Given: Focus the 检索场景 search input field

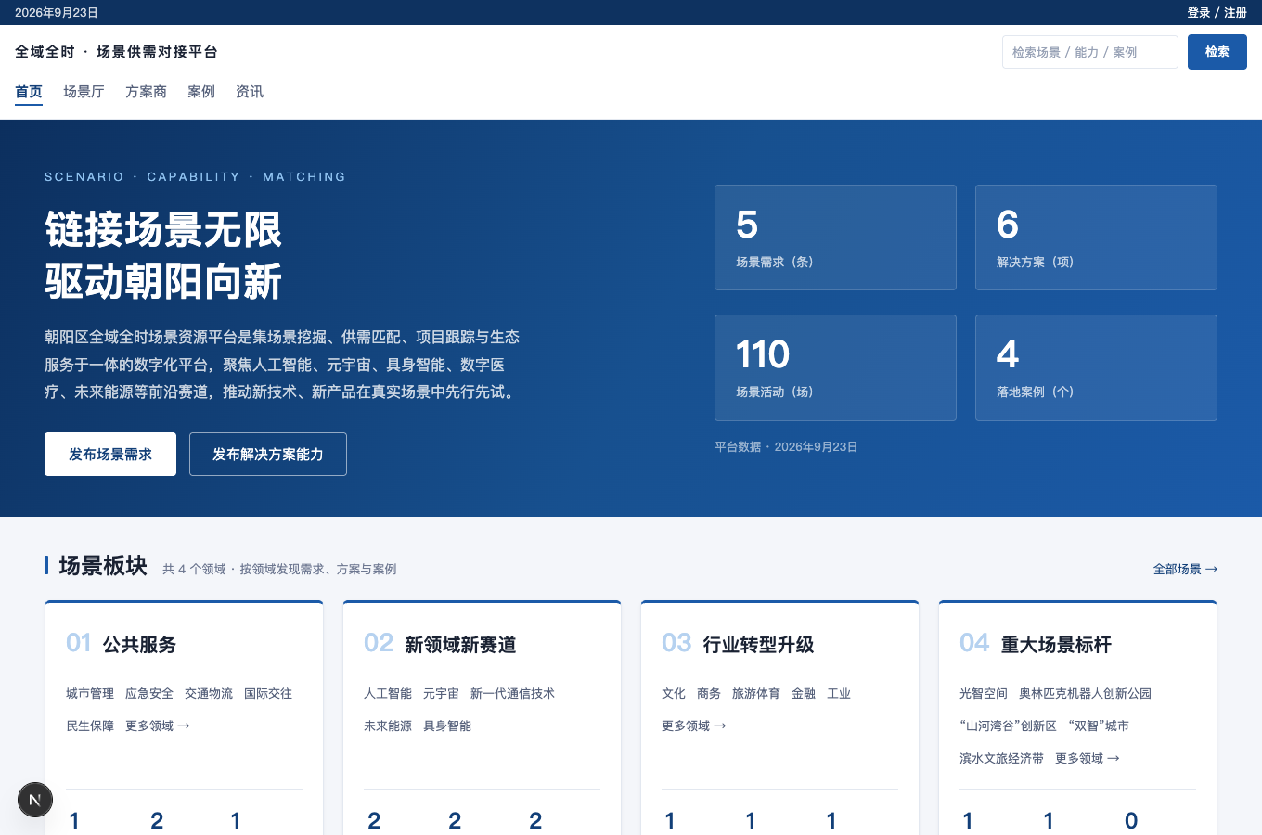Looking at the screenshot, I should (x=1090, y=52).
